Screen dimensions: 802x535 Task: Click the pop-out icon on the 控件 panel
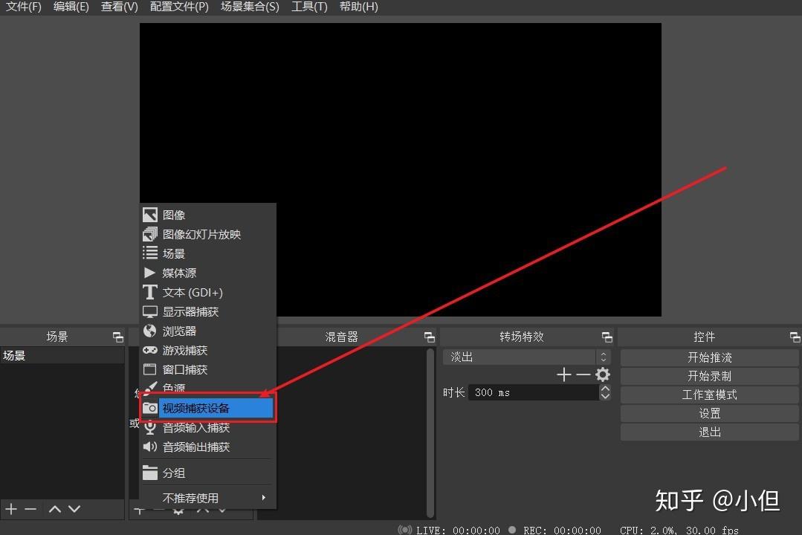pos(795,336)
